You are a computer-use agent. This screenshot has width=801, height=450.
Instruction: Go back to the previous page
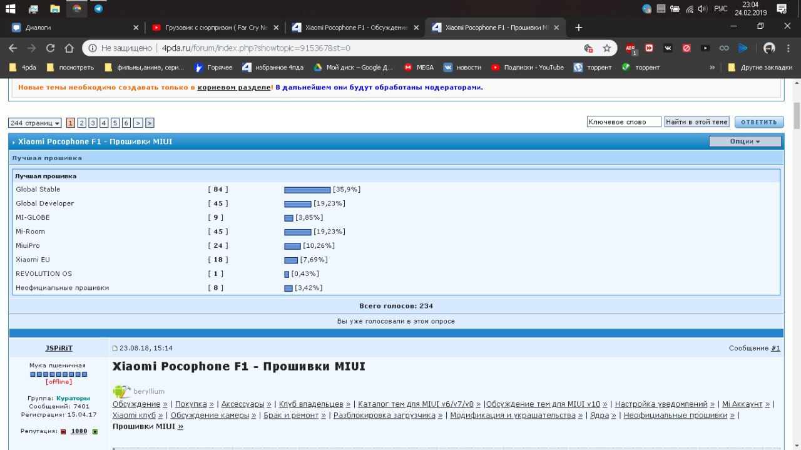(13, 48)
